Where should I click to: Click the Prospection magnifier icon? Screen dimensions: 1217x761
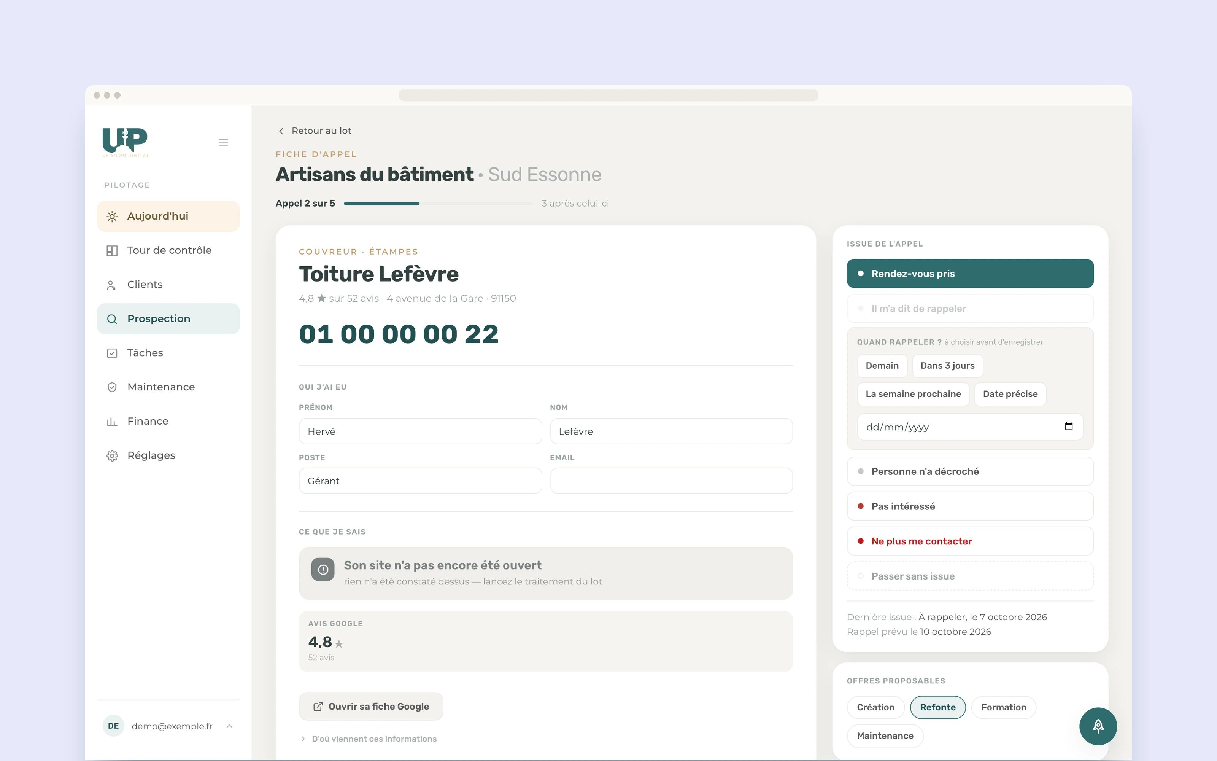pyautogui.click(x=112, y=319)
